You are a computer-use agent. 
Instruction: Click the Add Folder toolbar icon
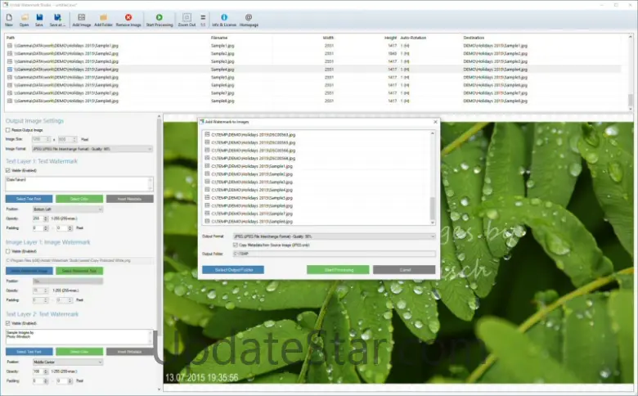[103, 19]
